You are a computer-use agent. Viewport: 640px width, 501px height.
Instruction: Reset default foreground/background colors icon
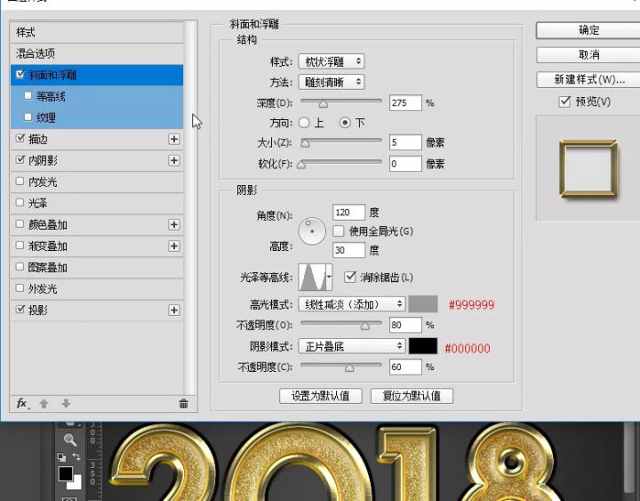tap(61, 457)
